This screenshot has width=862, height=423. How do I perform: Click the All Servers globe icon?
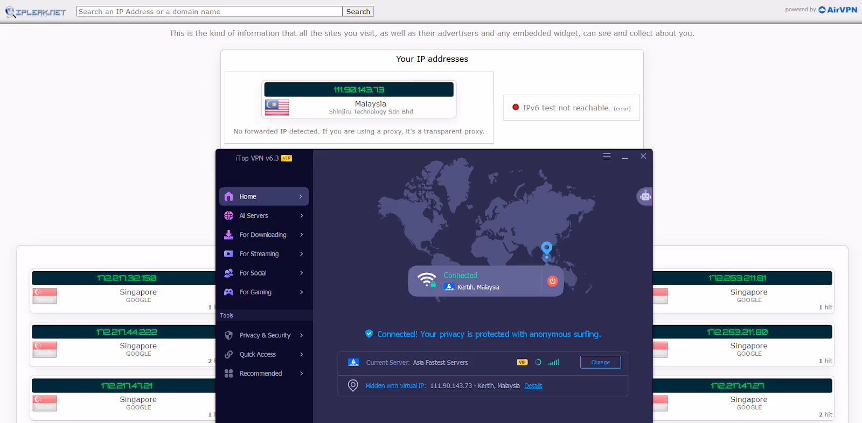click(228, 216)
